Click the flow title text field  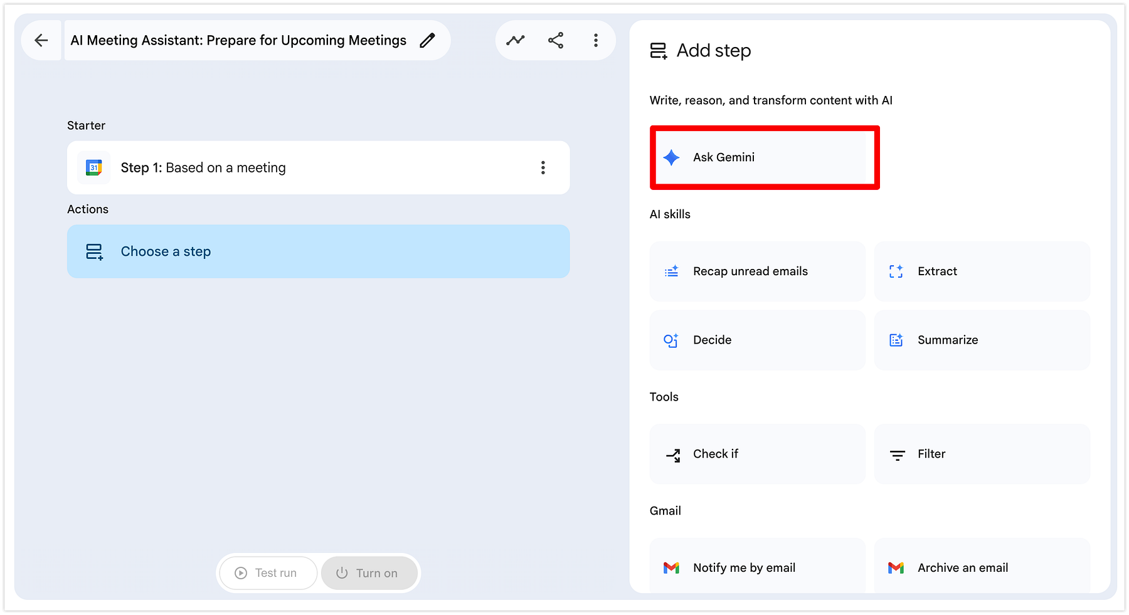point(238,41)
